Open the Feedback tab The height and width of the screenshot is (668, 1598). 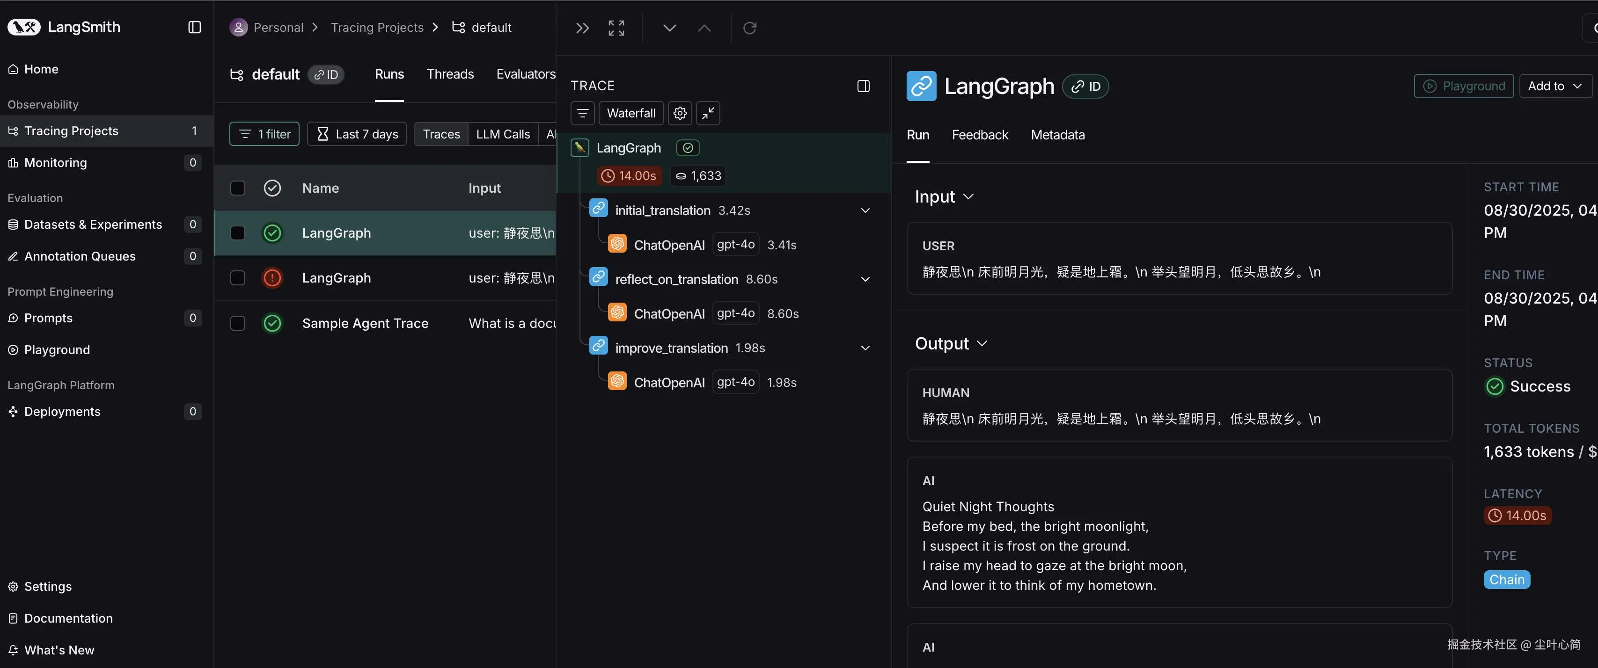(980, 135)
